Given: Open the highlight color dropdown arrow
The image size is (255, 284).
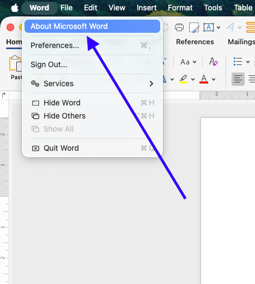Looking at the screenshot, I should click(193, 79).
